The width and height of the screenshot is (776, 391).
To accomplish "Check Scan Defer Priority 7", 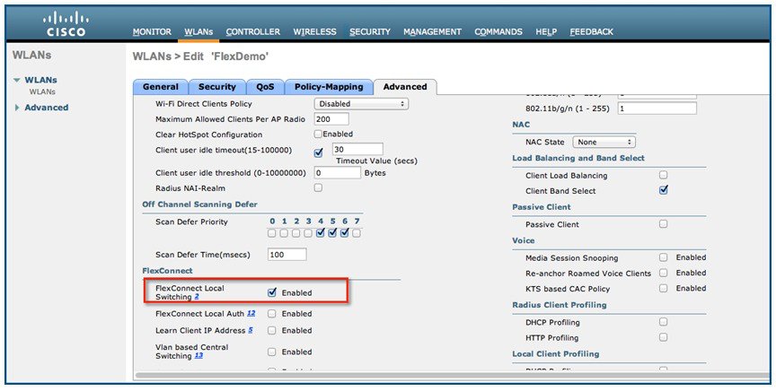I will point(357,233).
